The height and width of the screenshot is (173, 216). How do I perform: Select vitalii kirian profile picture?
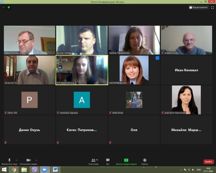[134, 100]
